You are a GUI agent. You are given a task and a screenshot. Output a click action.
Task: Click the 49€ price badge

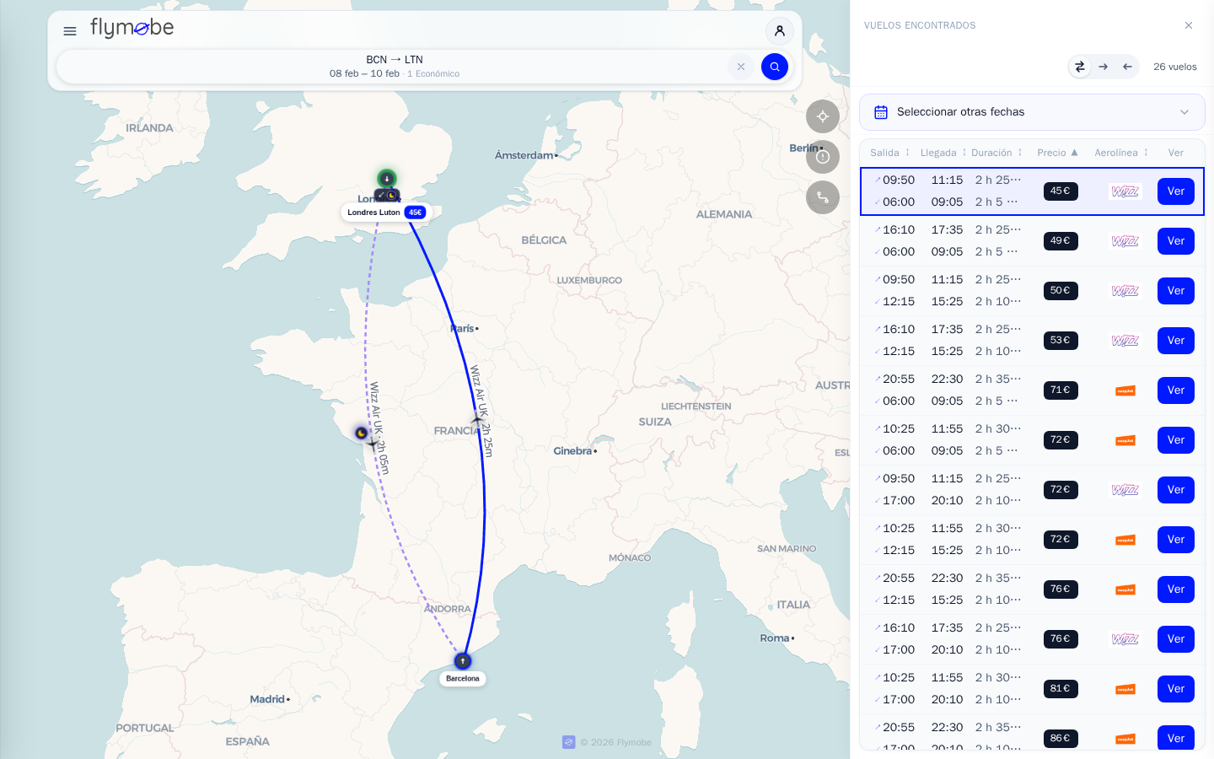coord(1061,241)
